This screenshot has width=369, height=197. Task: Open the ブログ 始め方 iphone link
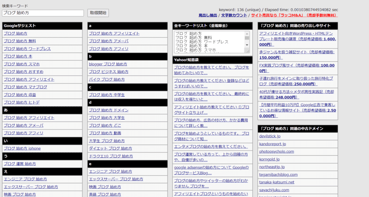point(22,148)
